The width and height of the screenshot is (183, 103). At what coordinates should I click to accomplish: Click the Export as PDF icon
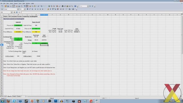[x=17, y=6]
